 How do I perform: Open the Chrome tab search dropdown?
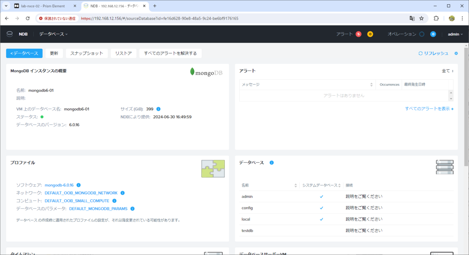click(6, 6)
